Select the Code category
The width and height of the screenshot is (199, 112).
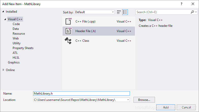click(x=16, y=24)
